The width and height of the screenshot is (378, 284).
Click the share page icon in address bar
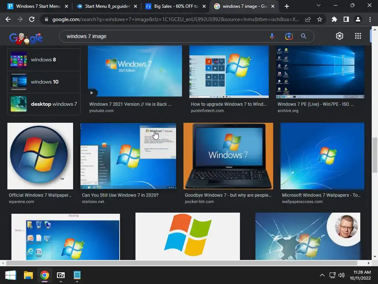308,19
